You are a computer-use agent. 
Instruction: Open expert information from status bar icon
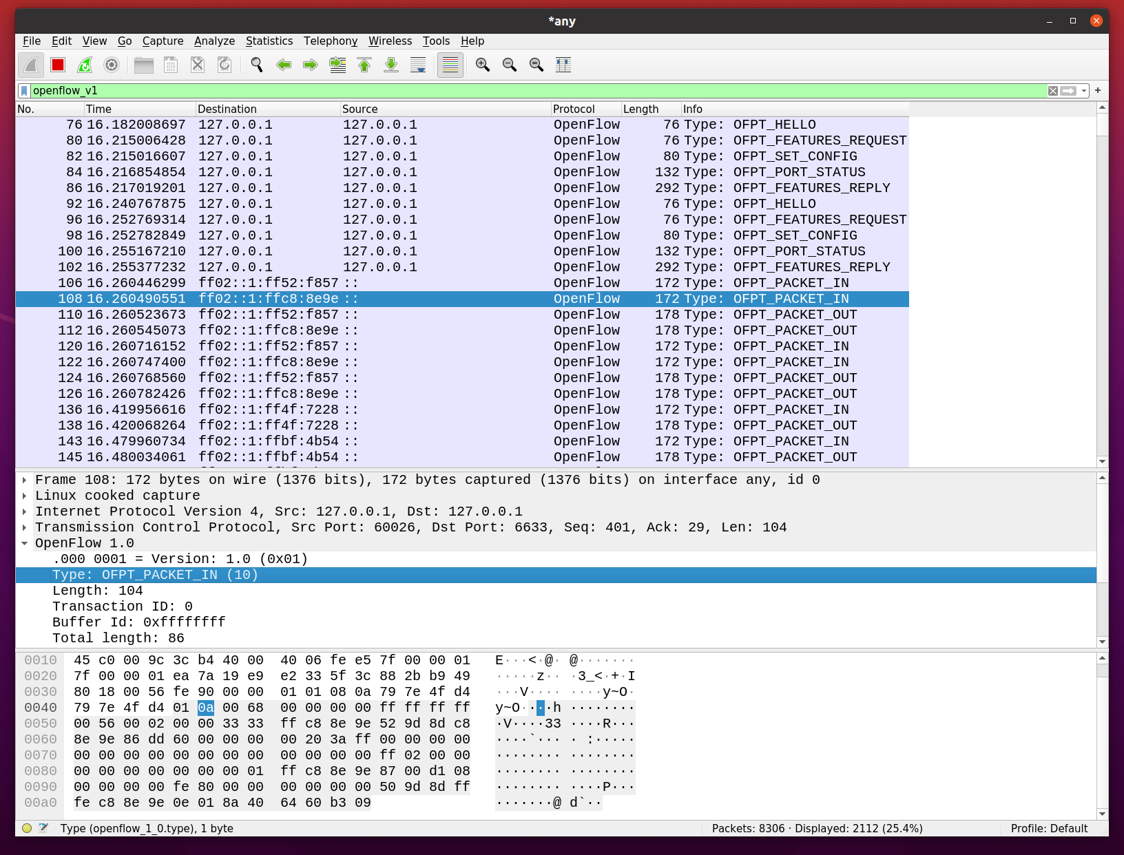pyautogui.click(x=27, y=828)
